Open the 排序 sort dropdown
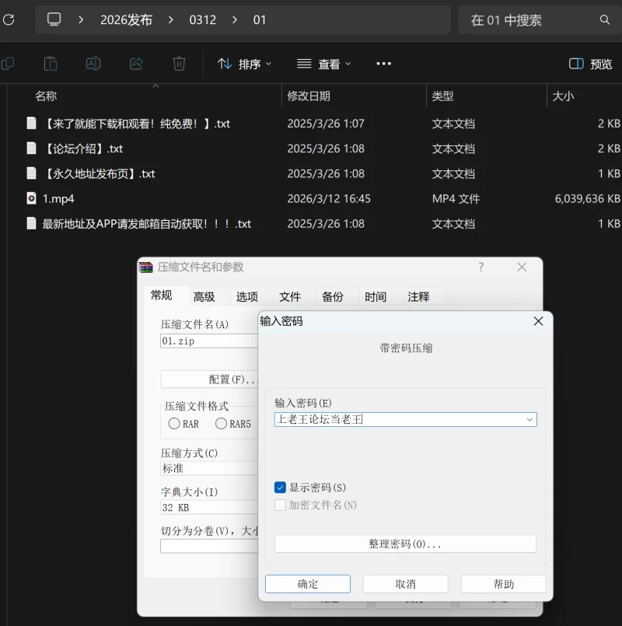Image resolution: width=622 pixels, height=626 pixels. pos(244,64)
